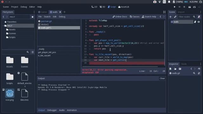The width and height of the screenshot is (203, 114).
Task: Open script editor Search menu
Action: pyautogui.click(x=47, y=17)
